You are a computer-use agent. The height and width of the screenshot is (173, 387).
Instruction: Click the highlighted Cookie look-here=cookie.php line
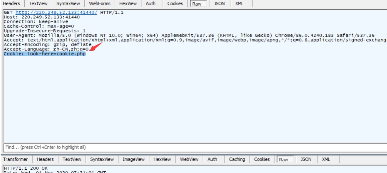click(45, 54)
